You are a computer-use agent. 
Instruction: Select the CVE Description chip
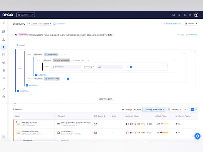click(62, 60)
